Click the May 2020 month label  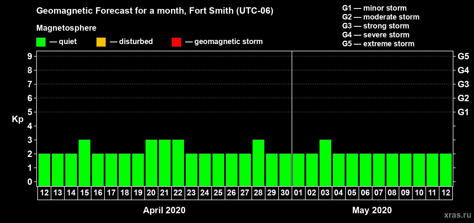pos(372,210)
